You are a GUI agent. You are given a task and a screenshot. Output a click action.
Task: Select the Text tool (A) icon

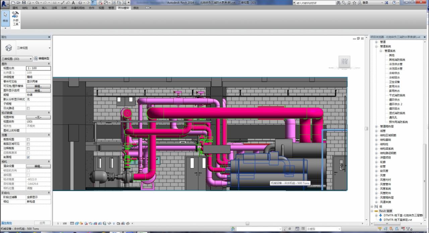[x=73, y=3]
